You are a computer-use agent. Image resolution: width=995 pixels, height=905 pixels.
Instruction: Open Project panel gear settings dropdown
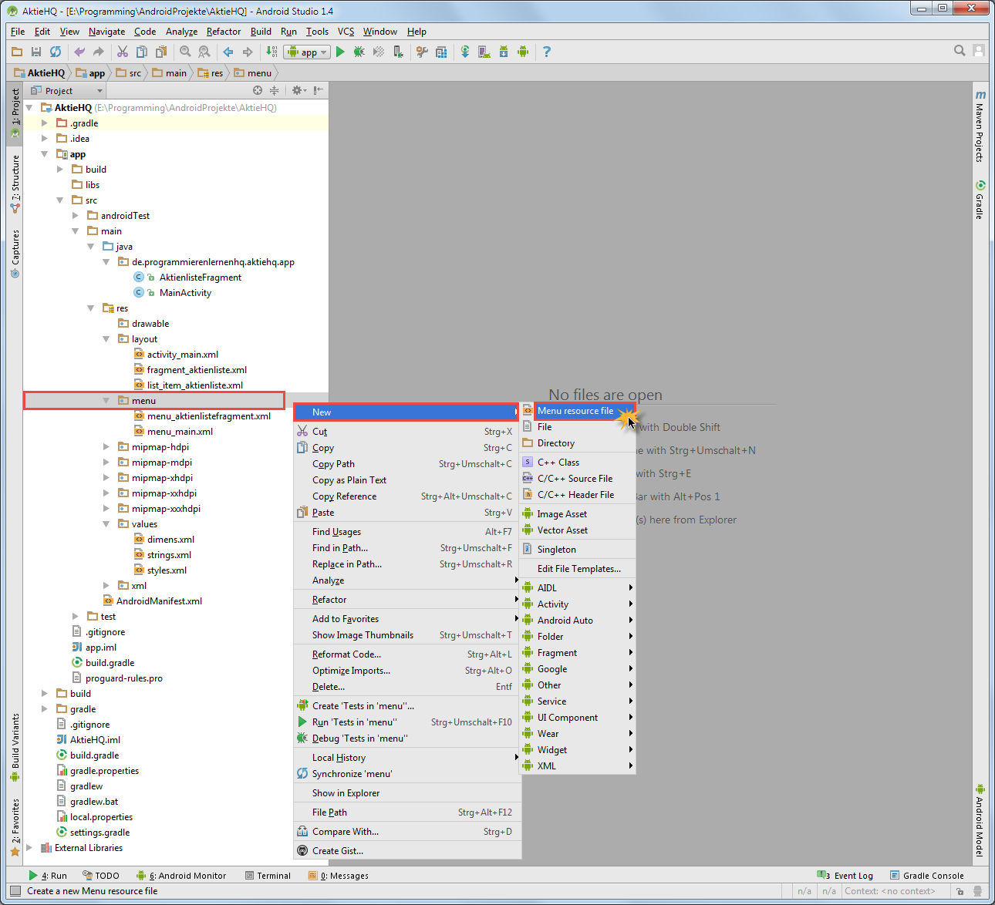298,90
